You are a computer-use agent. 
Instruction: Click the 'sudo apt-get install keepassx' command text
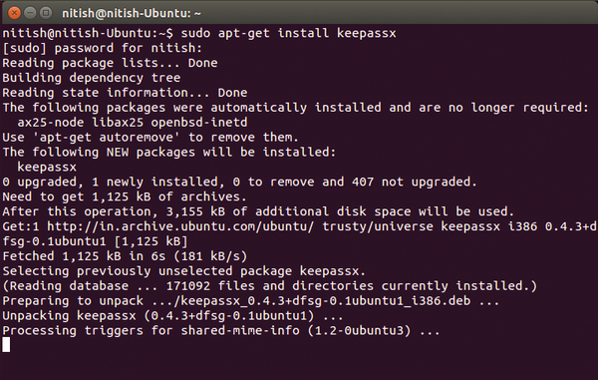(x=289, y=33)
